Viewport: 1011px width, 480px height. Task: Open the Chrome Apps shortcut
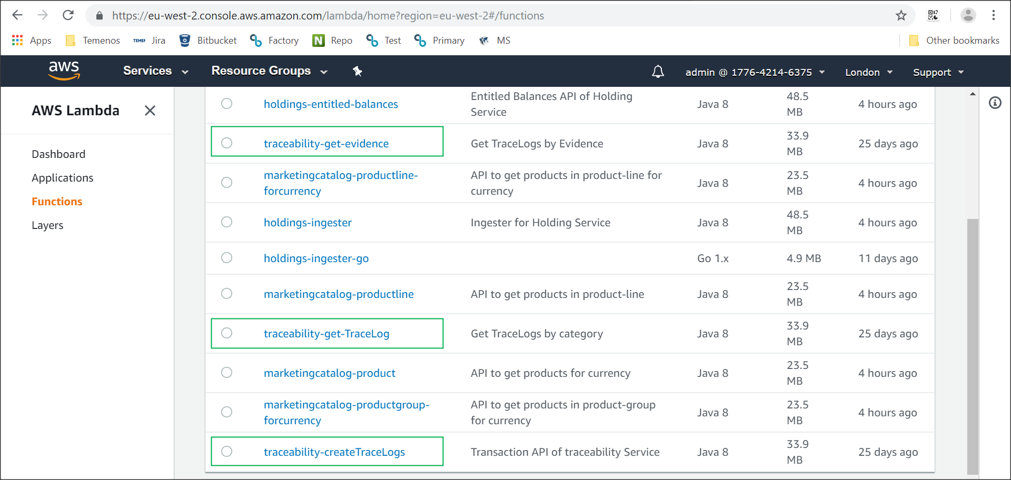point(32,41)
